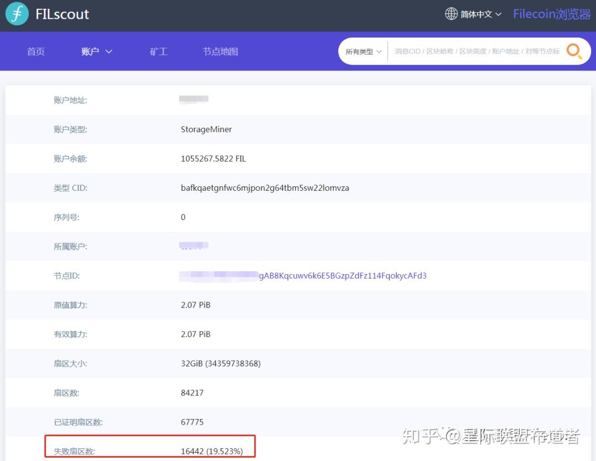Click the 序列号 label

[x=67, y=217]
